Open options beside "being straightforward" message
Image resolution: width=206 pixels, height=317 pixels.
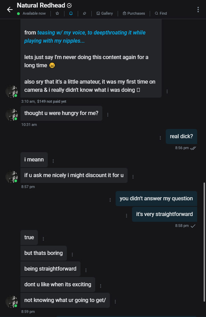click(86, 270)
